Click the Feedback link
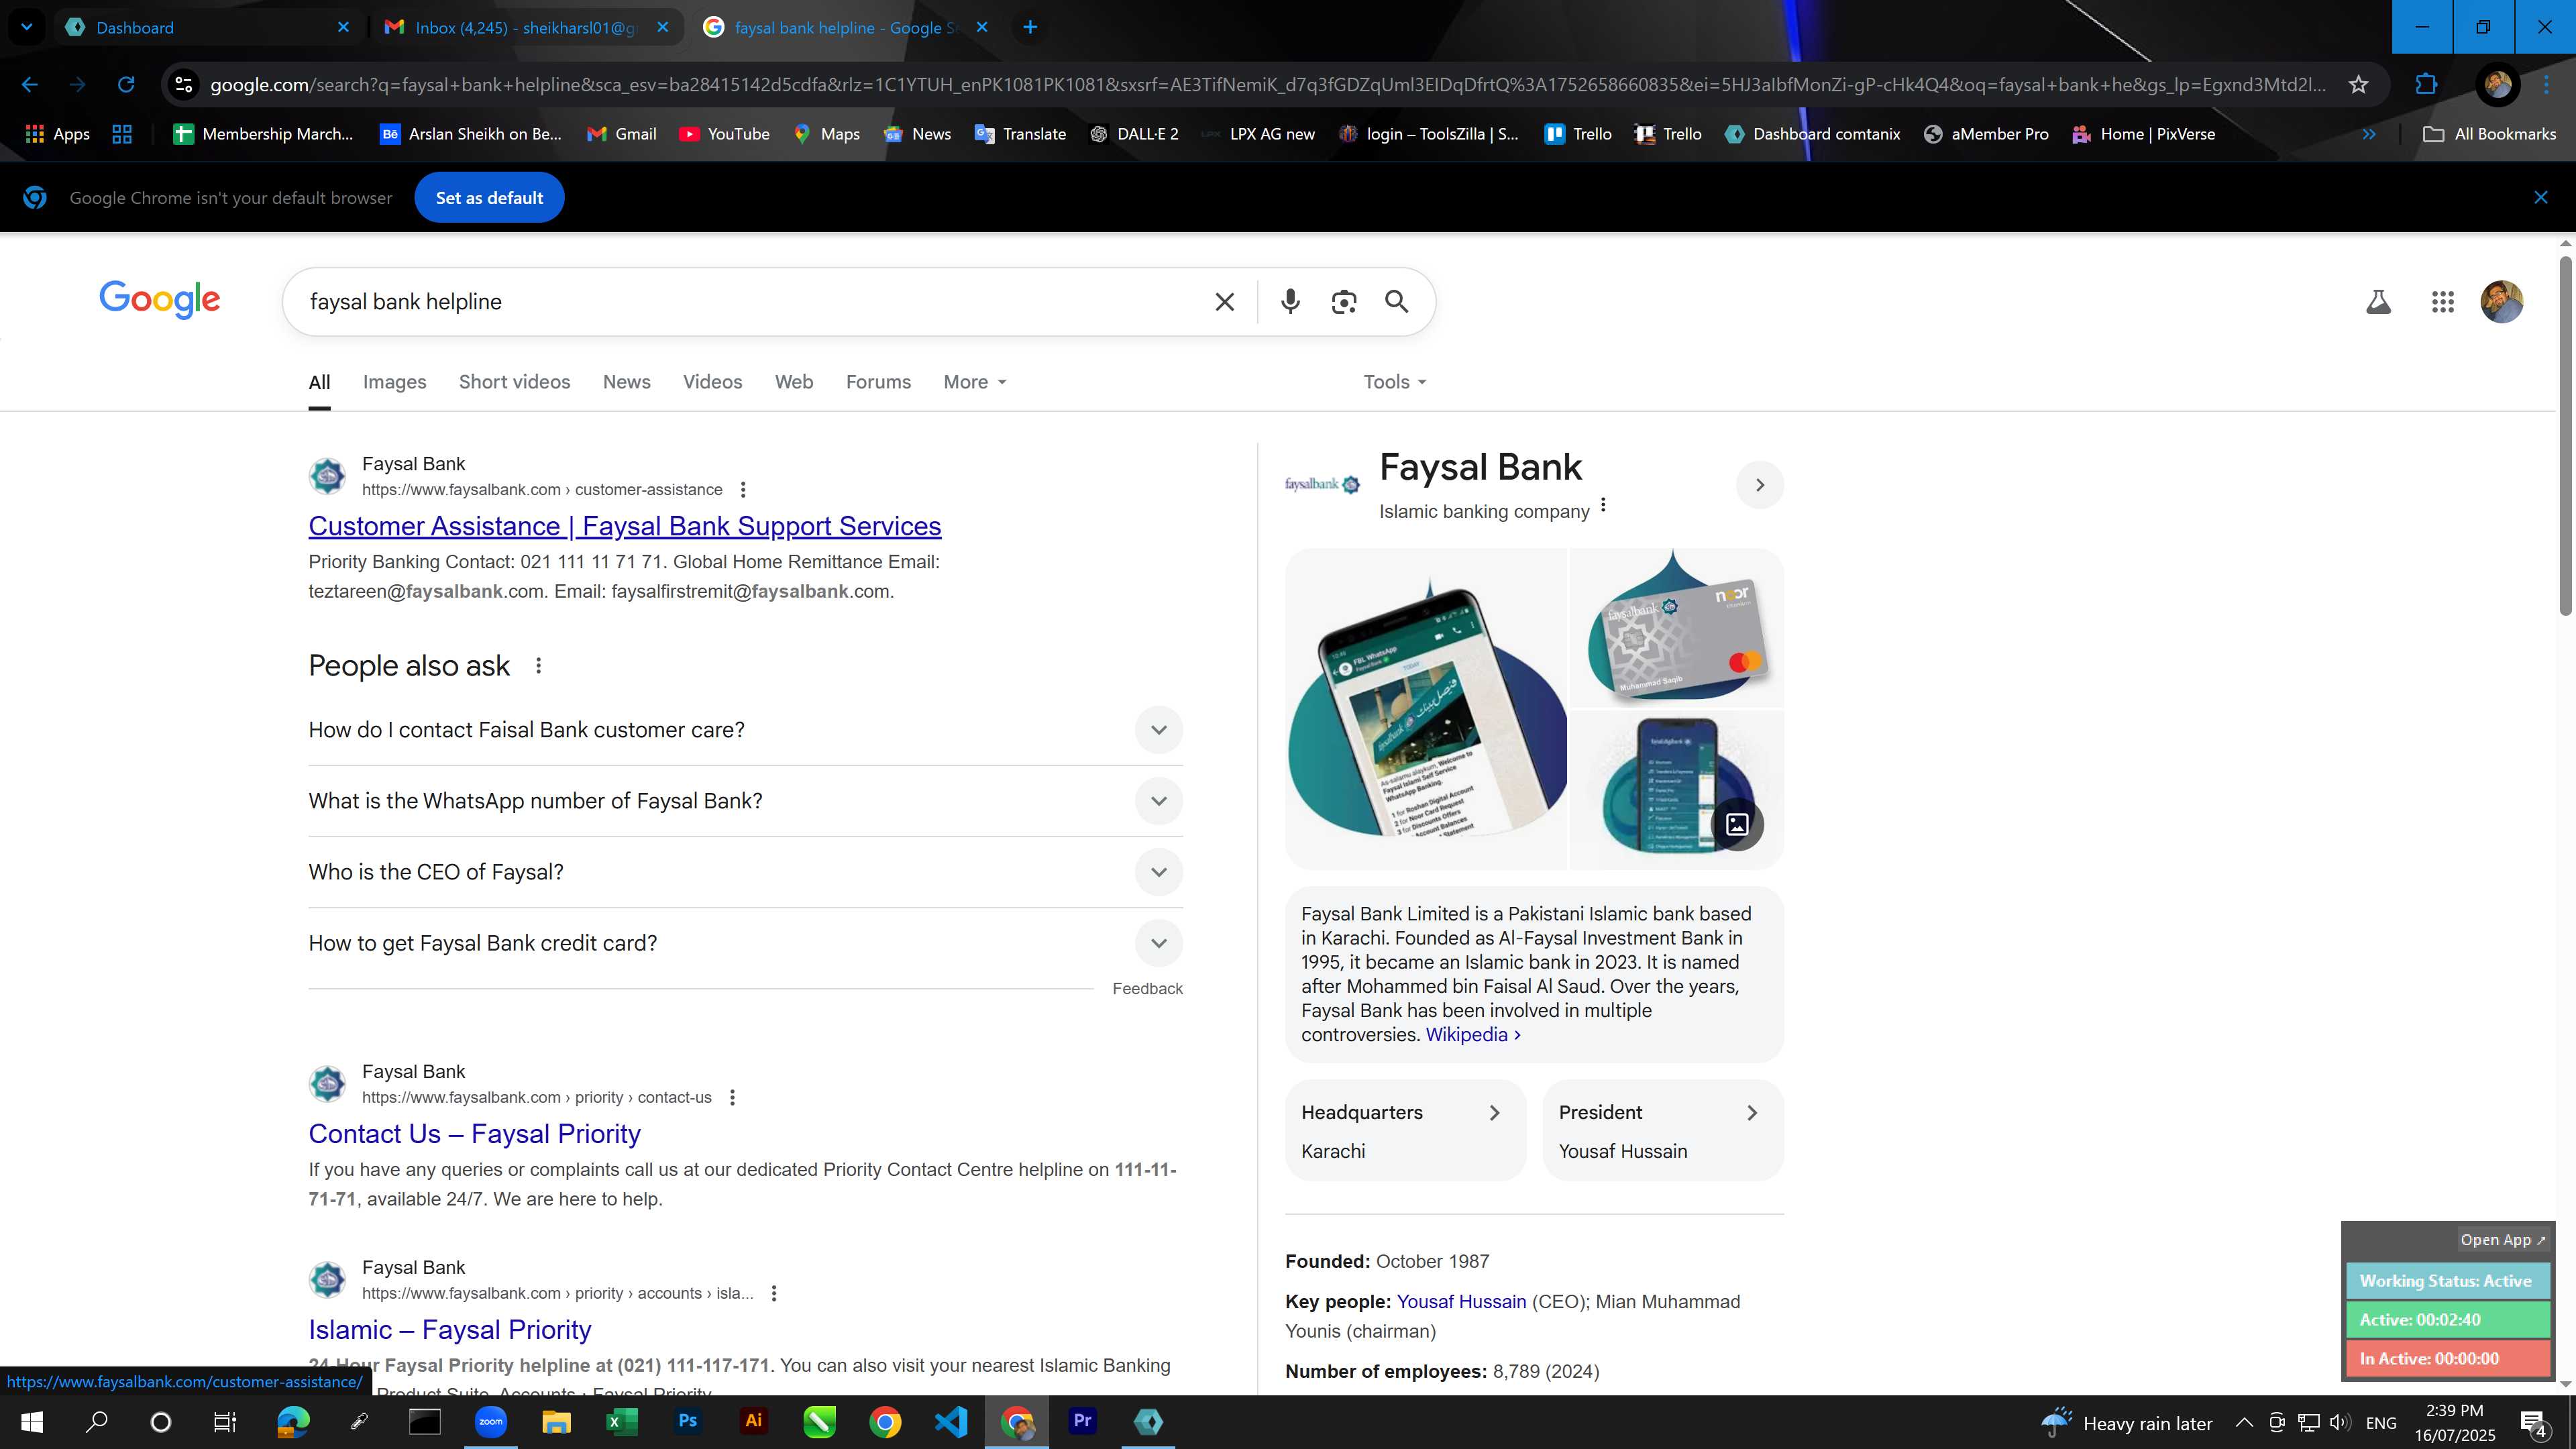This screenshot has height=1449, width=2576. 1147,989
